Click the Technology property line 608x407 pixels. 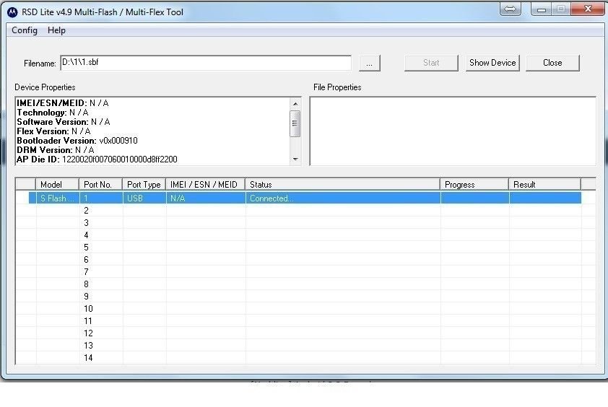tap(53, 113)
